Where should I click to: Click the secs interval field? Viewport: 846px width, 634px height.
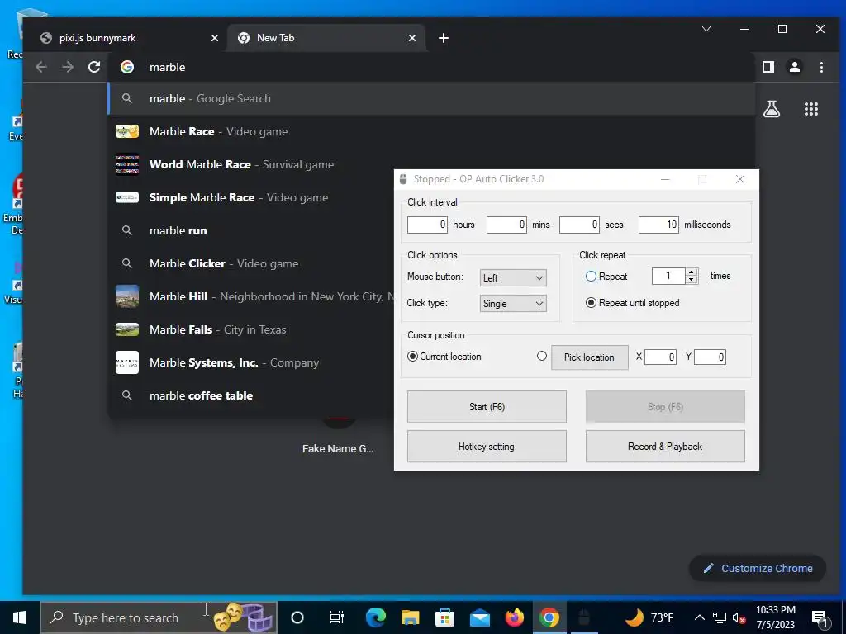pos(579,225)
